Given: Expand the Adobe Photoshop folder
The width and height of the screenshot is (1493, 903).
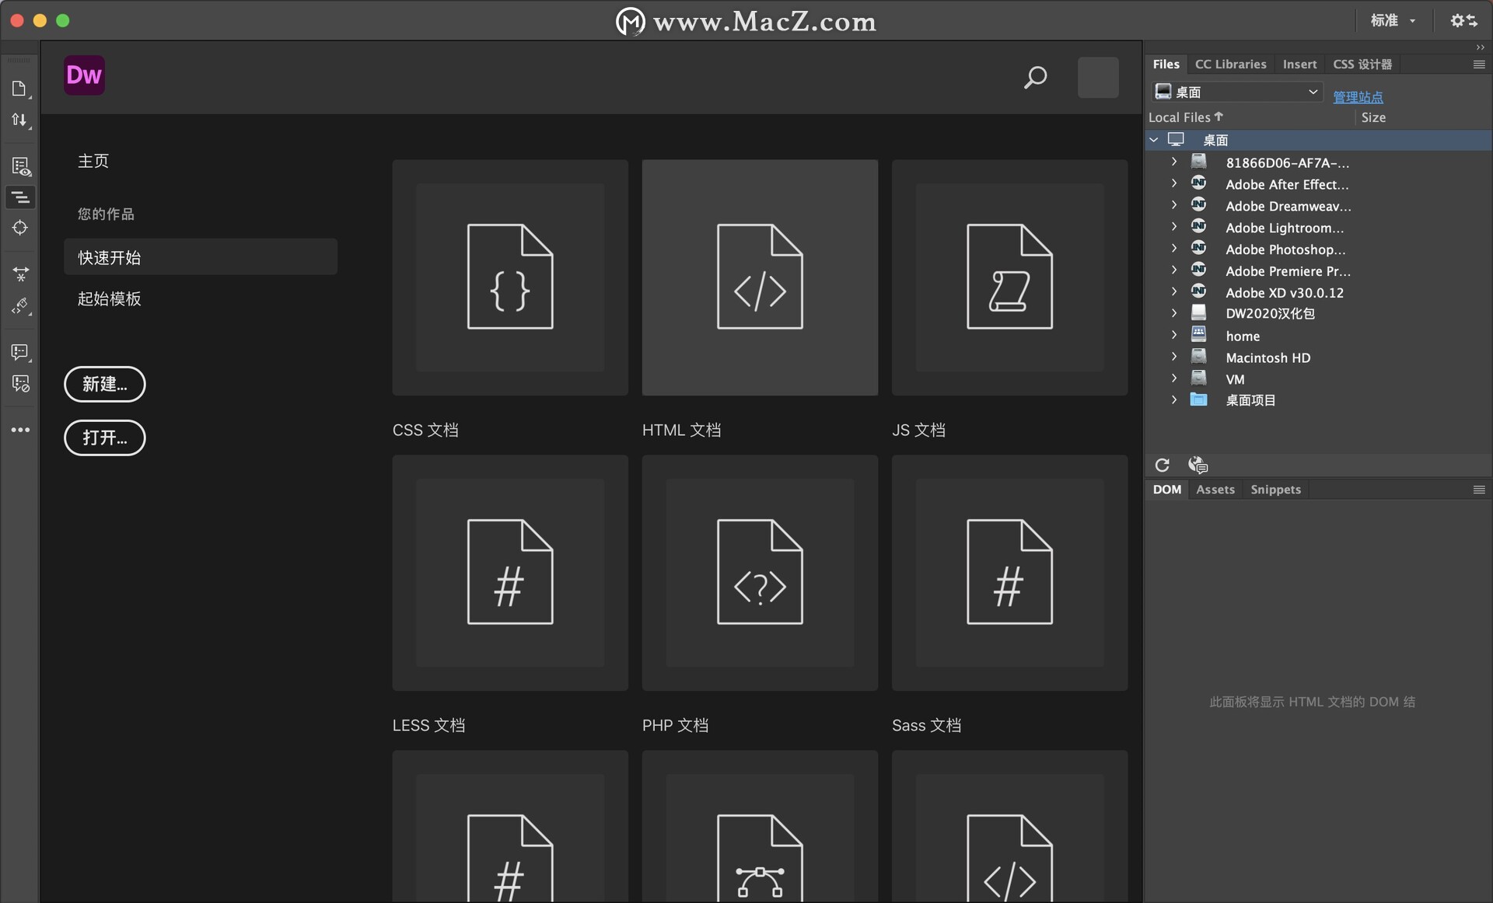Looking at the screenshot, I should [x=1174, y=249].
